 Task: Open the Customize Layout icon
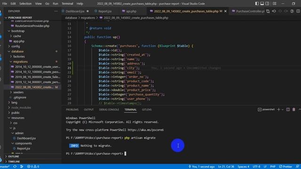(275, 3)
